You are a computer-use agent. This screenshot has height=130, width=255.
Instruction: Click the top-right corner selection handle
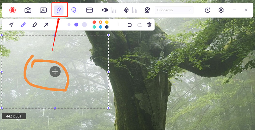point(109,35)
